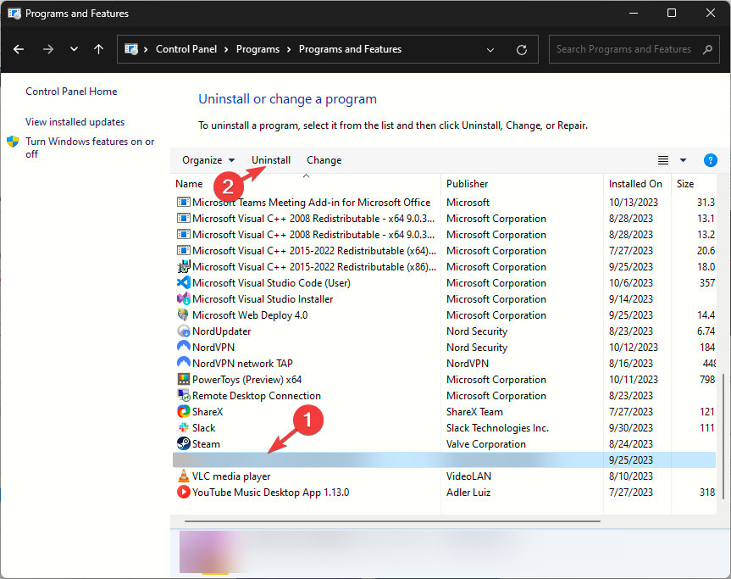Change view using the list view icon

[x=663, y=160]
